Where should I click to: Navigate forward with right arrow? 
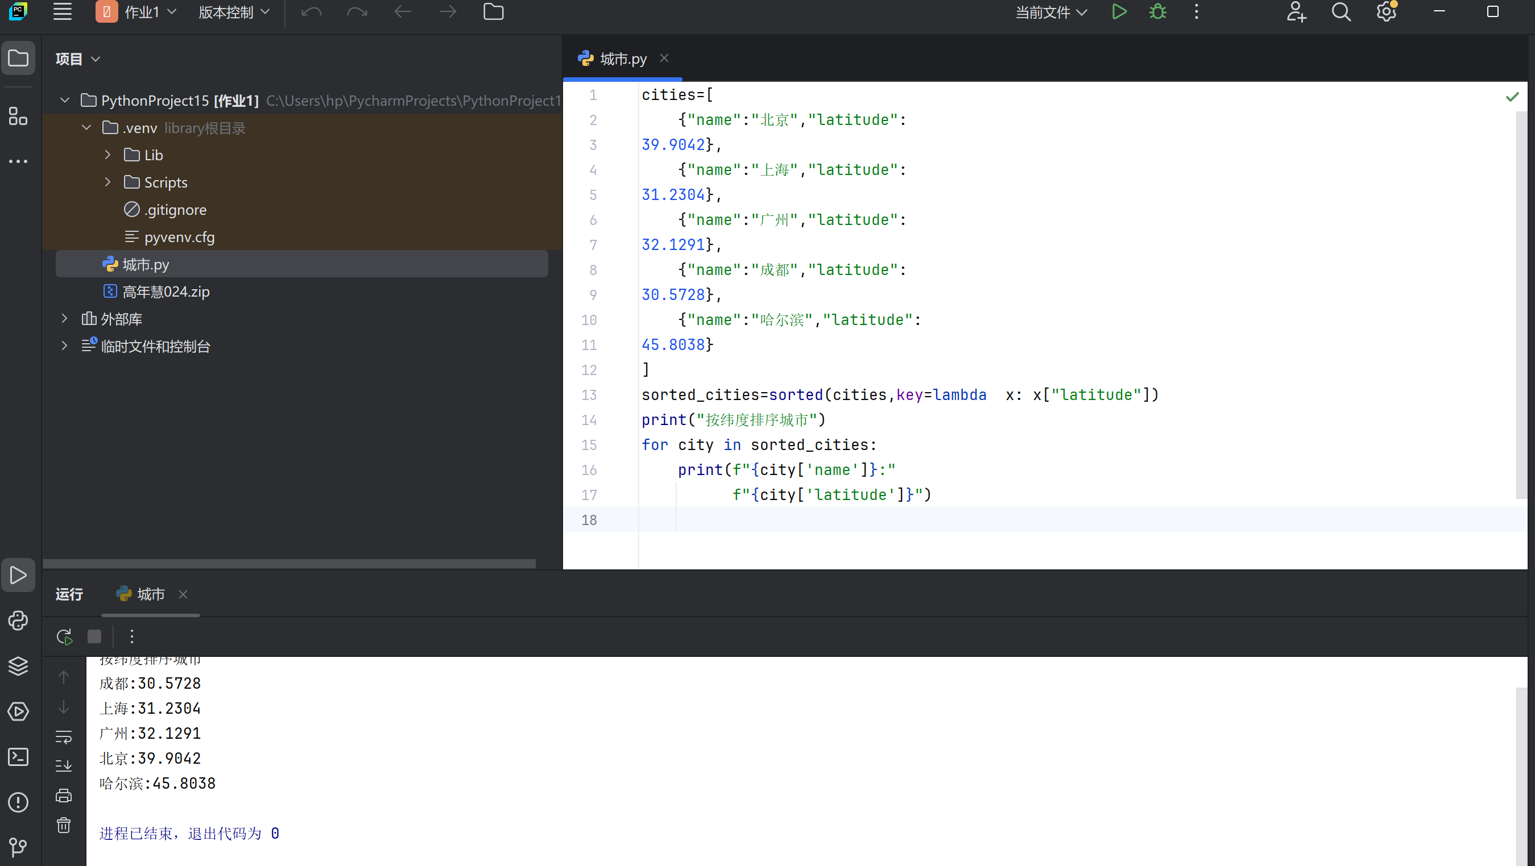click(x=448, y=12)
